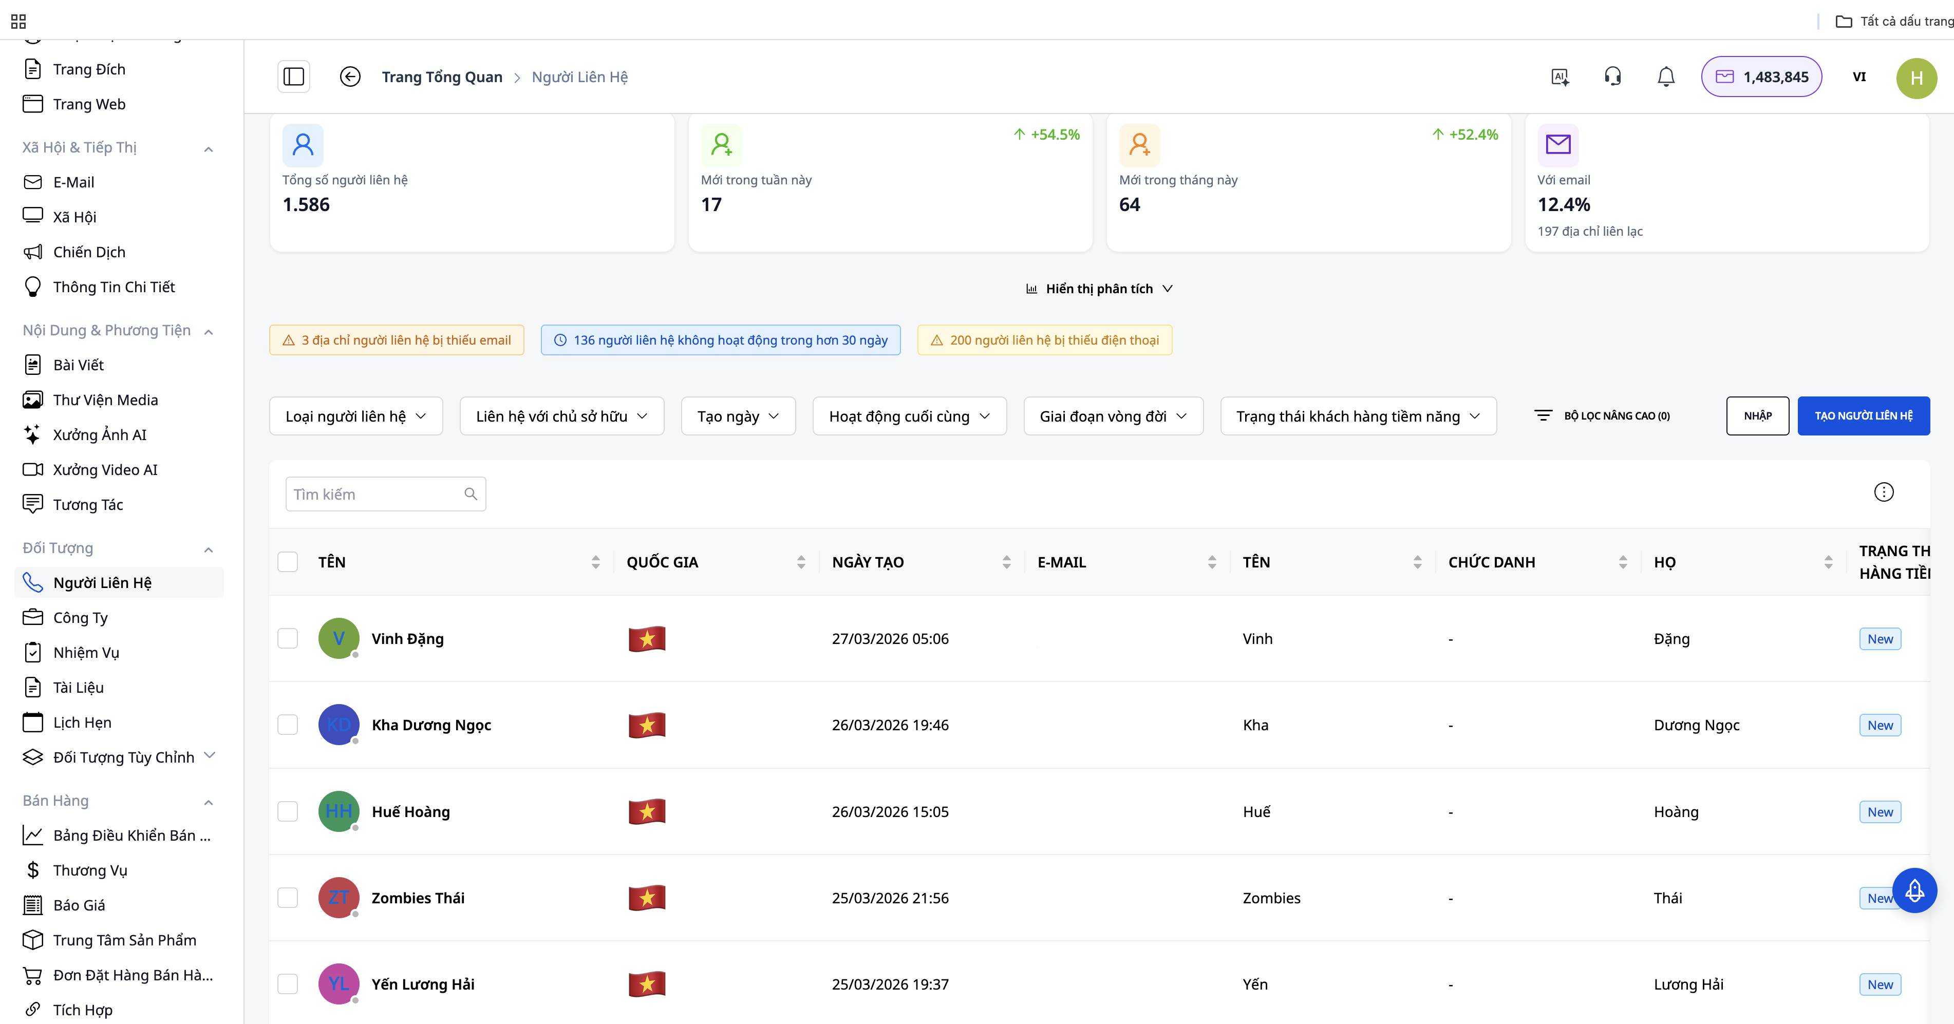Expand the Giai đoạn vòng đời filter

(x=1112, y=416)
